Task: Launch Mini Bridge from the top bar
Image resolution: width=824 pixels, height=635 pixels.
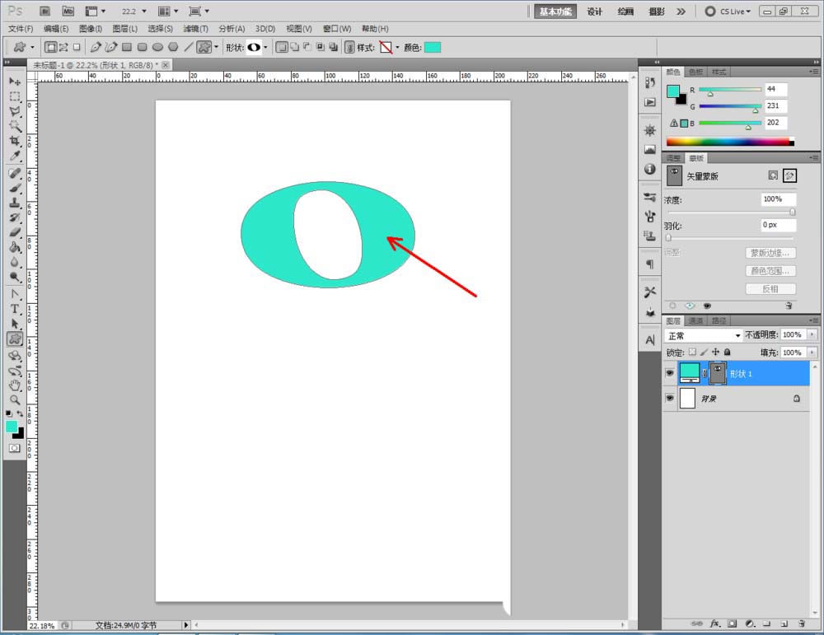Action: pyautogui.click(x=68, y=11)
